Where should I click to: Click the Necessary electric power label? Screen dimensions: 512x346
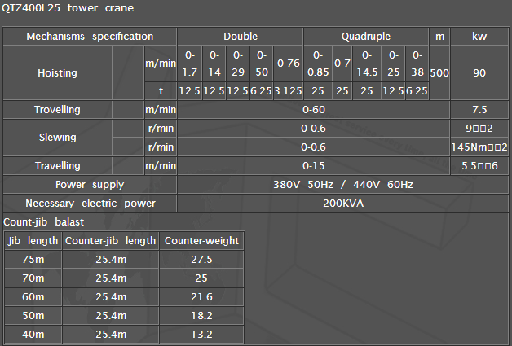[90, 203]
